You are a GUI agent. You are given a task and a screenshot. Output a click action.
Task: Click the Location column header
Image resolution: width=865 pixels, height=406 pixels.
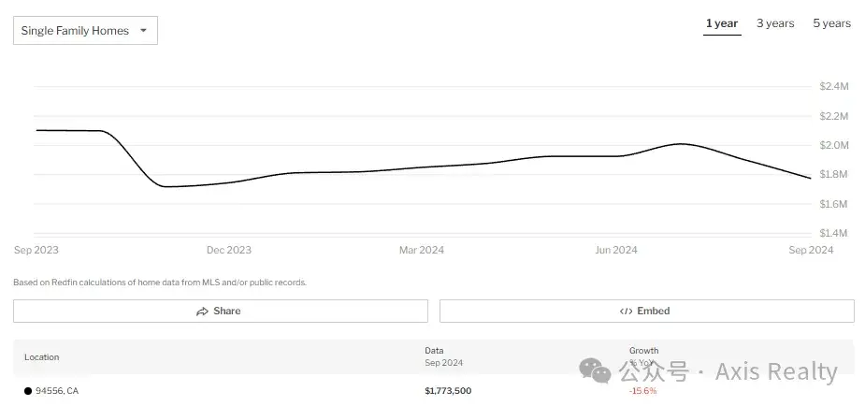coord(41,357)
